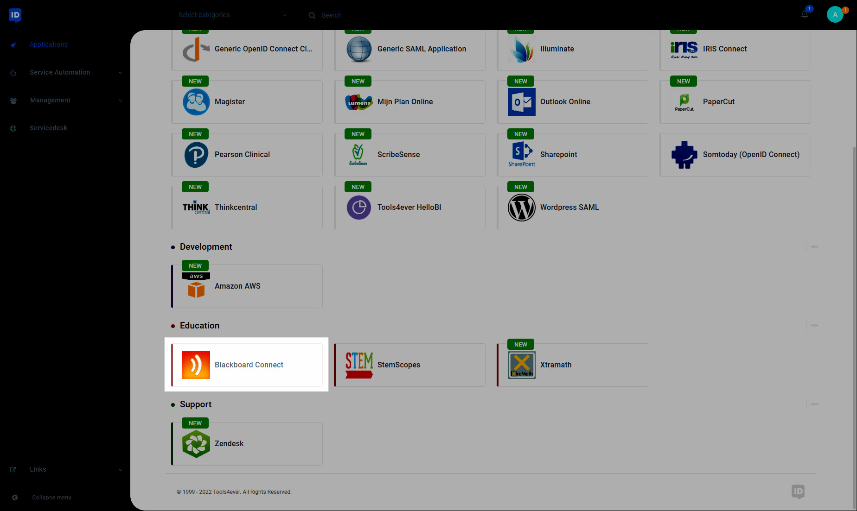Open the Blackboard Connect application tile
The height and width of the screenshot is (511, 857).
[x=247, y=365]
